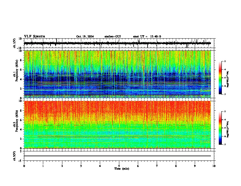Click the ch.2 color bar log(PSD) label

click(x=228, y=129)
